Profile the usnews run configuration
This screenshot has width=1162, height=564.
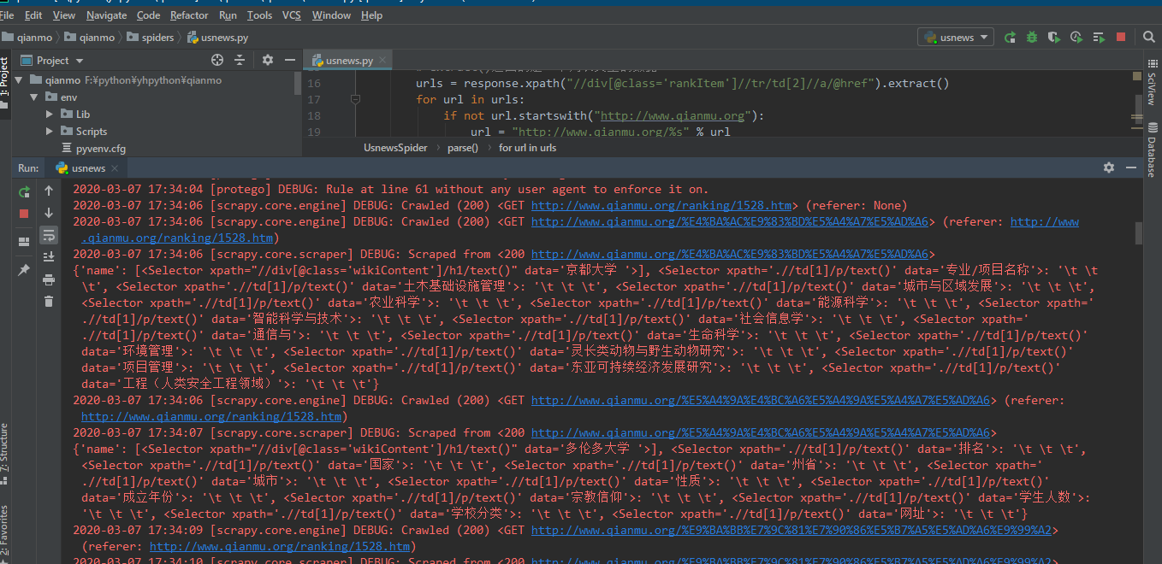coord(1076,38)
